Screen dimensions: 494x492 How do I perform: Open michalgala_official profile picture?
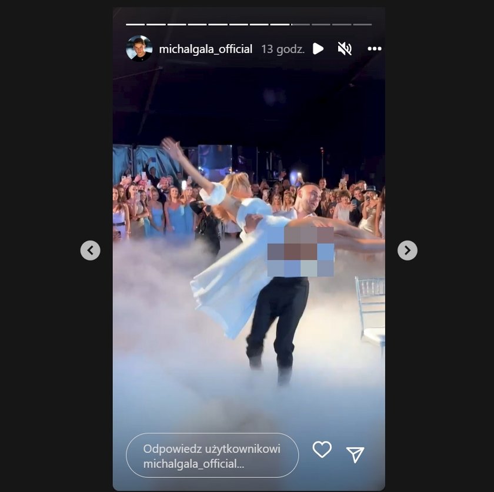139,49
